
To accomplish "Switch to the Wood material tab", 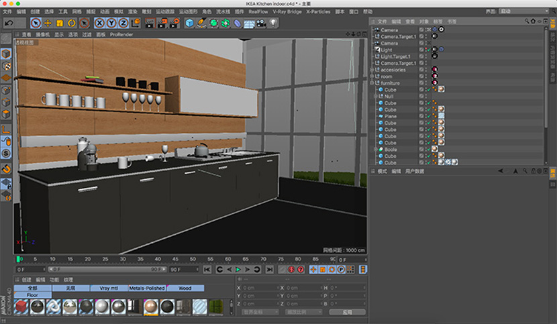I will tap(185, 288).
